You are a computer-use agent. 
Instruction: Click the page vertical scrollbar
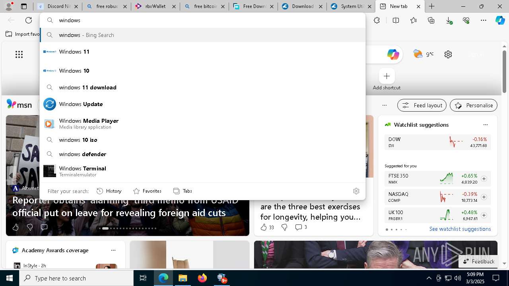[x=504, y=71]
